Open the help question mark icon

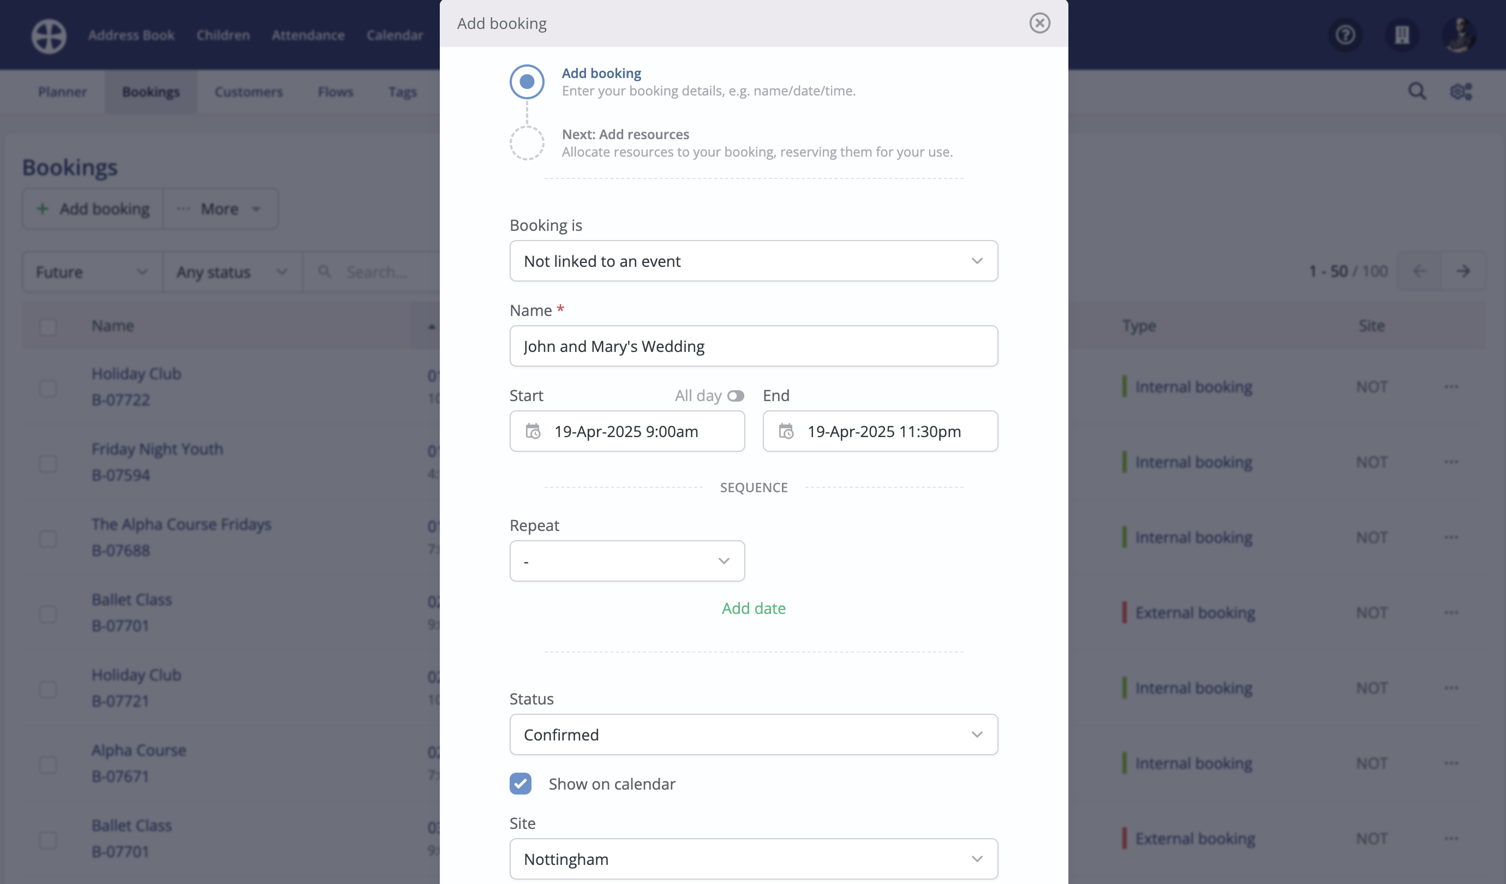(1345, 35)
